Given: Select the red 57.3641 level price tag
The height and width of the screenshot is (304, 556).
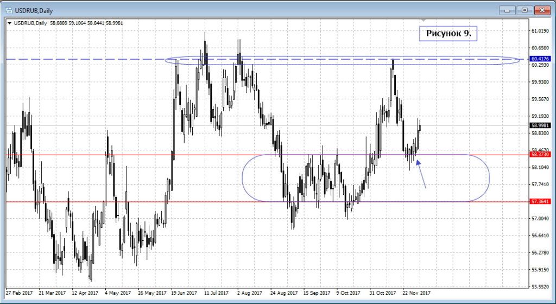Looking at the screenshot, I should (540, 201).
